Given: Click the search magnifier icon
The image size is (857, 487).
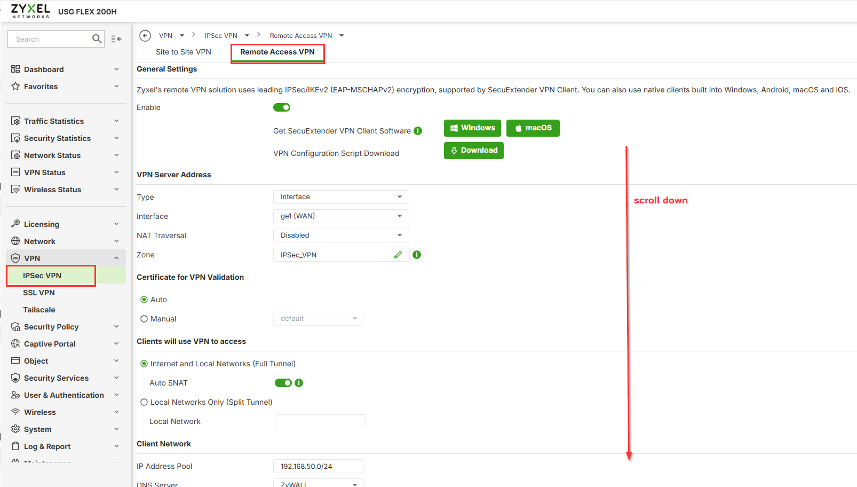Looking at the screenshot, I should click(97, 39).
